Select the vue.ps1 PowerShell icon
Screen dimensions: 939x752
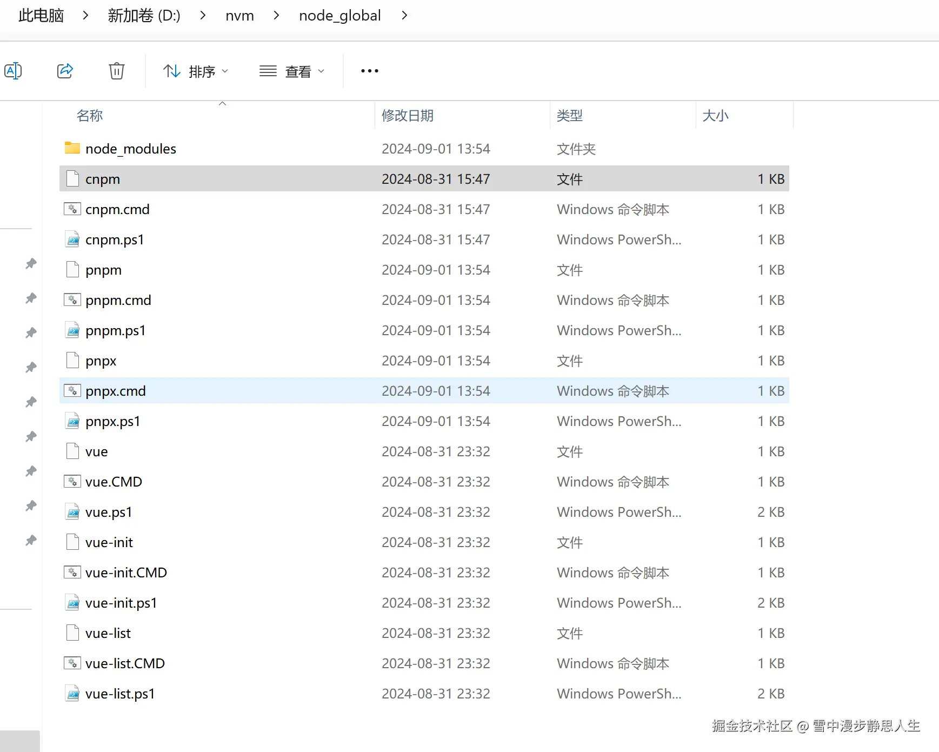[72, 511]
